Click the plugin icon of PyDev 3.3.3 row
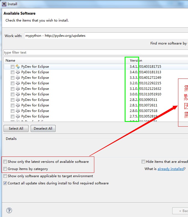188x217 pixels. [18, 78]
